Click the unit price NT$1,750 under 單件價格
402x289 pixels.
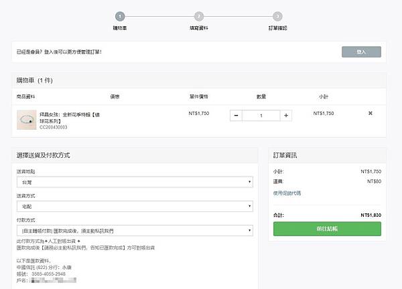[199, 113]
